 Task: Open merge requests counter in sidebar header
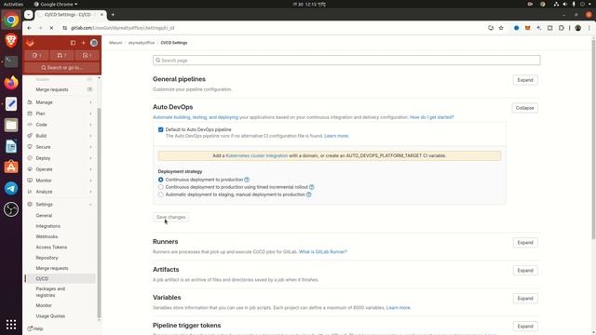tap(62, 56)
